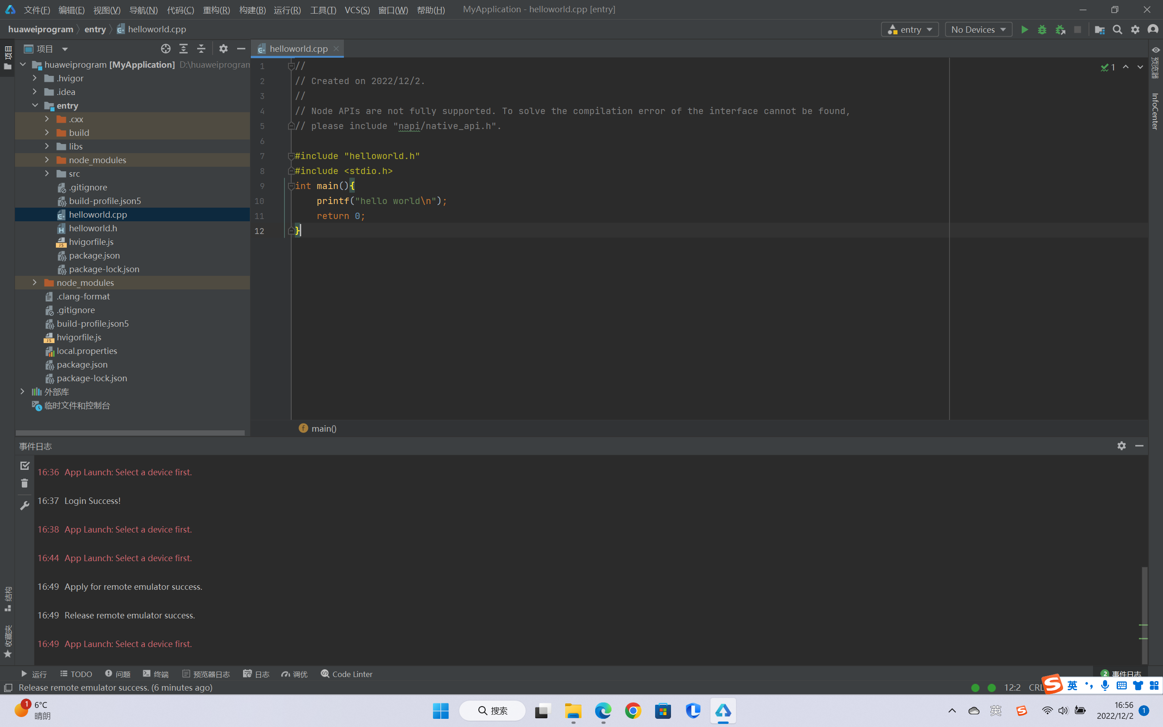Collapse the entry module folder
1163x727 pixels.
(35, 105)
